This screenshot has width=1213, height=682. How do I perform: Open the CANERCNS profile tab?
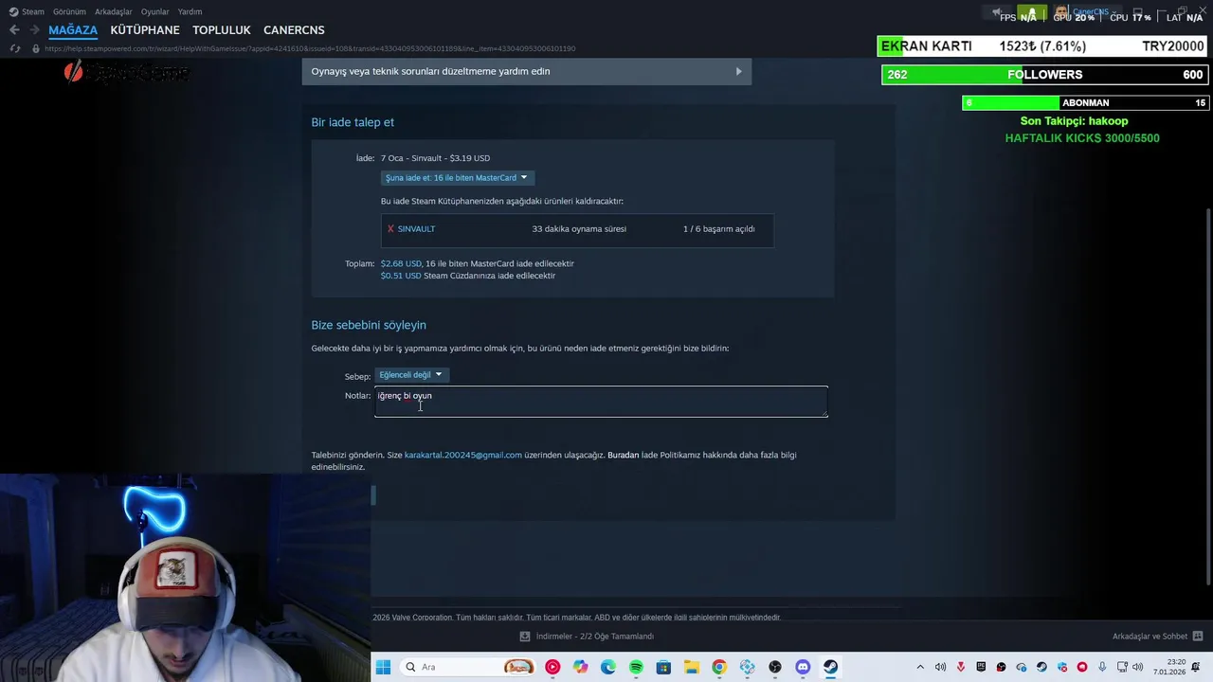[294, 30]
